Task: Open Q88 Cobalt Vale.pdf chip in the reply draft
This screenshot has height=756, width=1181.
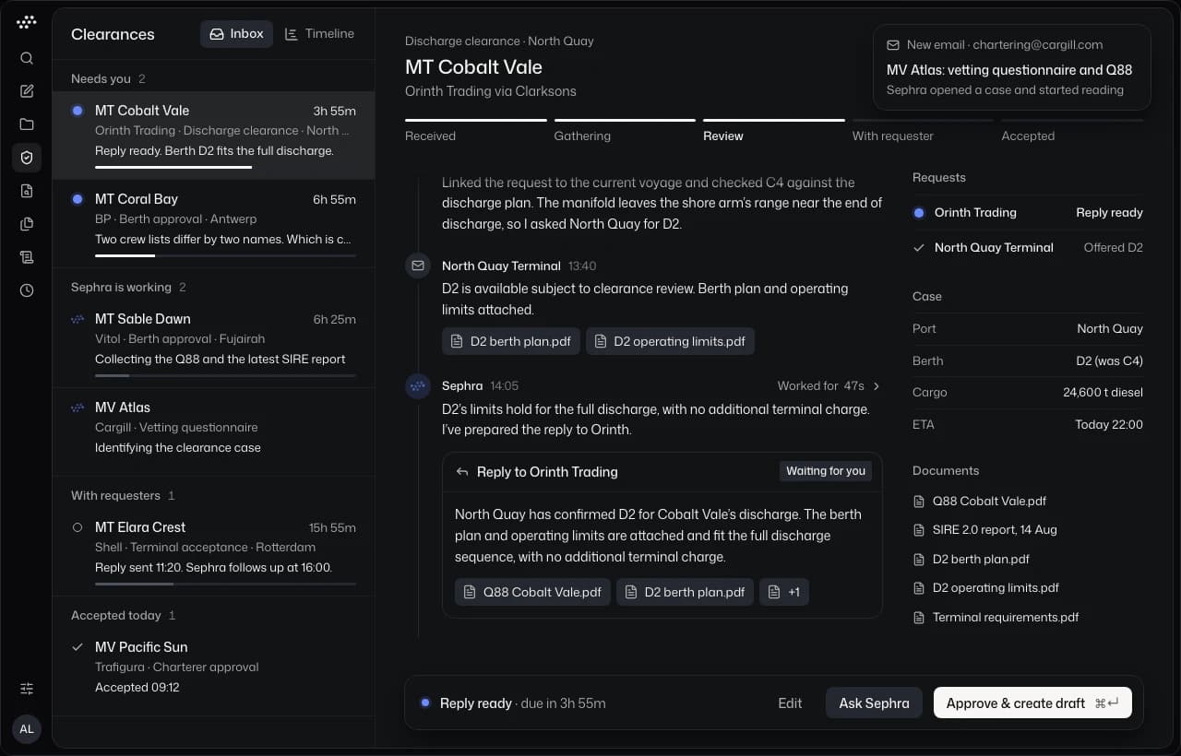Action: (531, 592)
